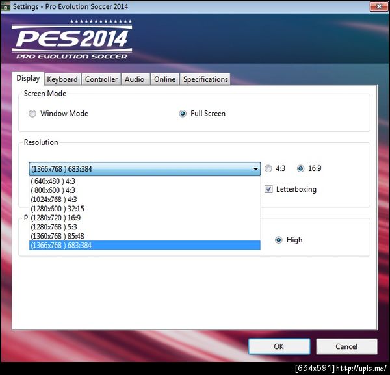The width and height of the screenshot is (390, 375).
Task: Select highlighted (1366x768) 683:384 list entry
Action: coord(145,245)
